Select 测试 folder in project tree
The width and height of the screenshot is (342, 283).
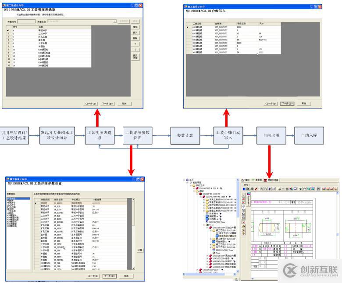[201, 191]
